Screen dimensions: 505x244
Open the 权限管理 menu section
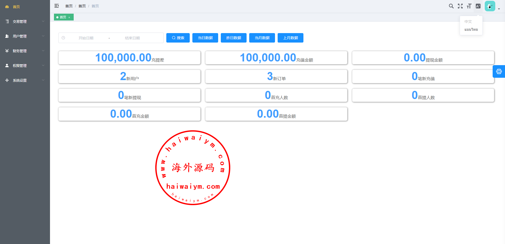point(25,66)
